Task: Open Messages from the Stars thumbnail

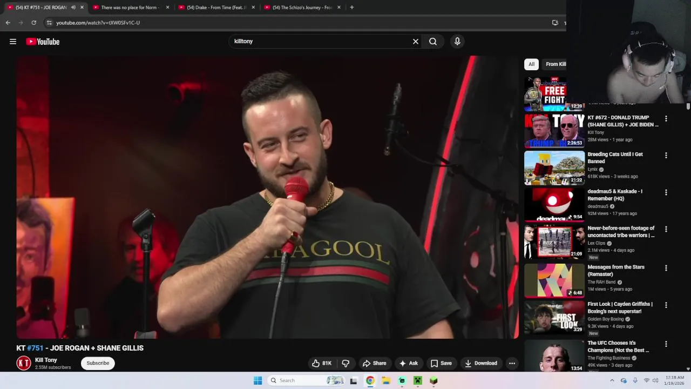Action: point(554,280)
